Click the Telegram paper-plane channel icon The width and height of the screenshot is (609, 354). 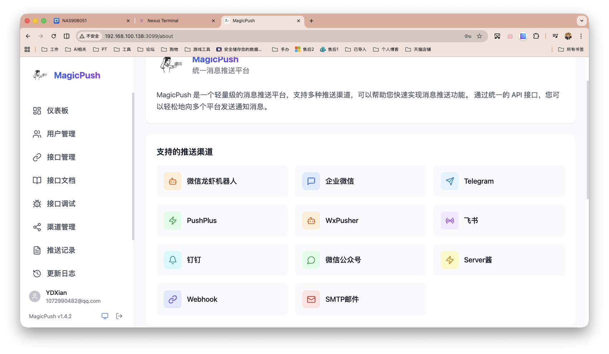click(449, 181)
